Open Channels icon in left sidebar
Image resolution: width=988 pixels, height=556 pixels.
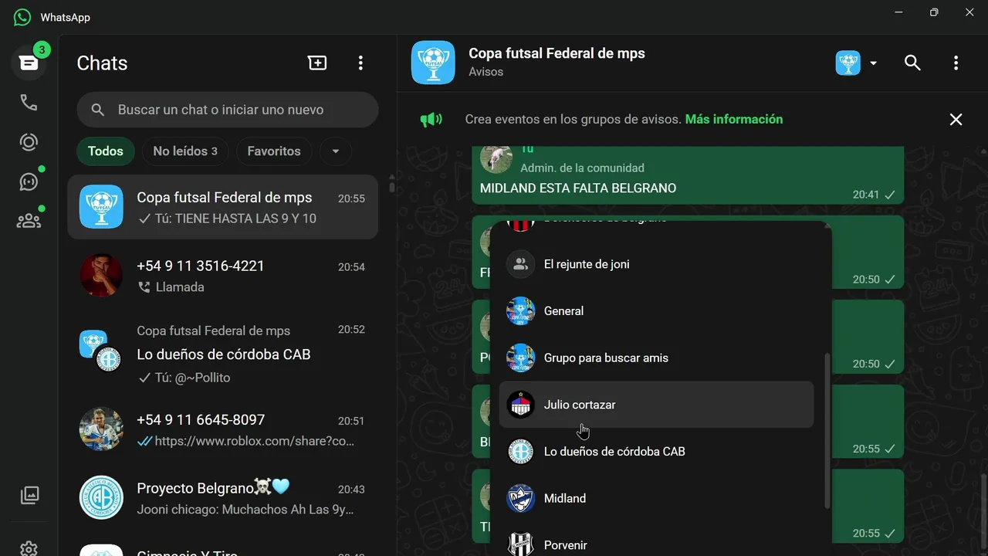point(29,181)
